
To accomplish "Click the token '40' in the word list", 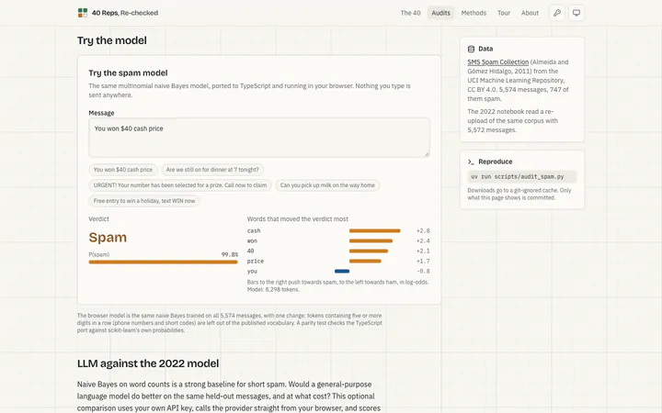I will coord(250,251).
